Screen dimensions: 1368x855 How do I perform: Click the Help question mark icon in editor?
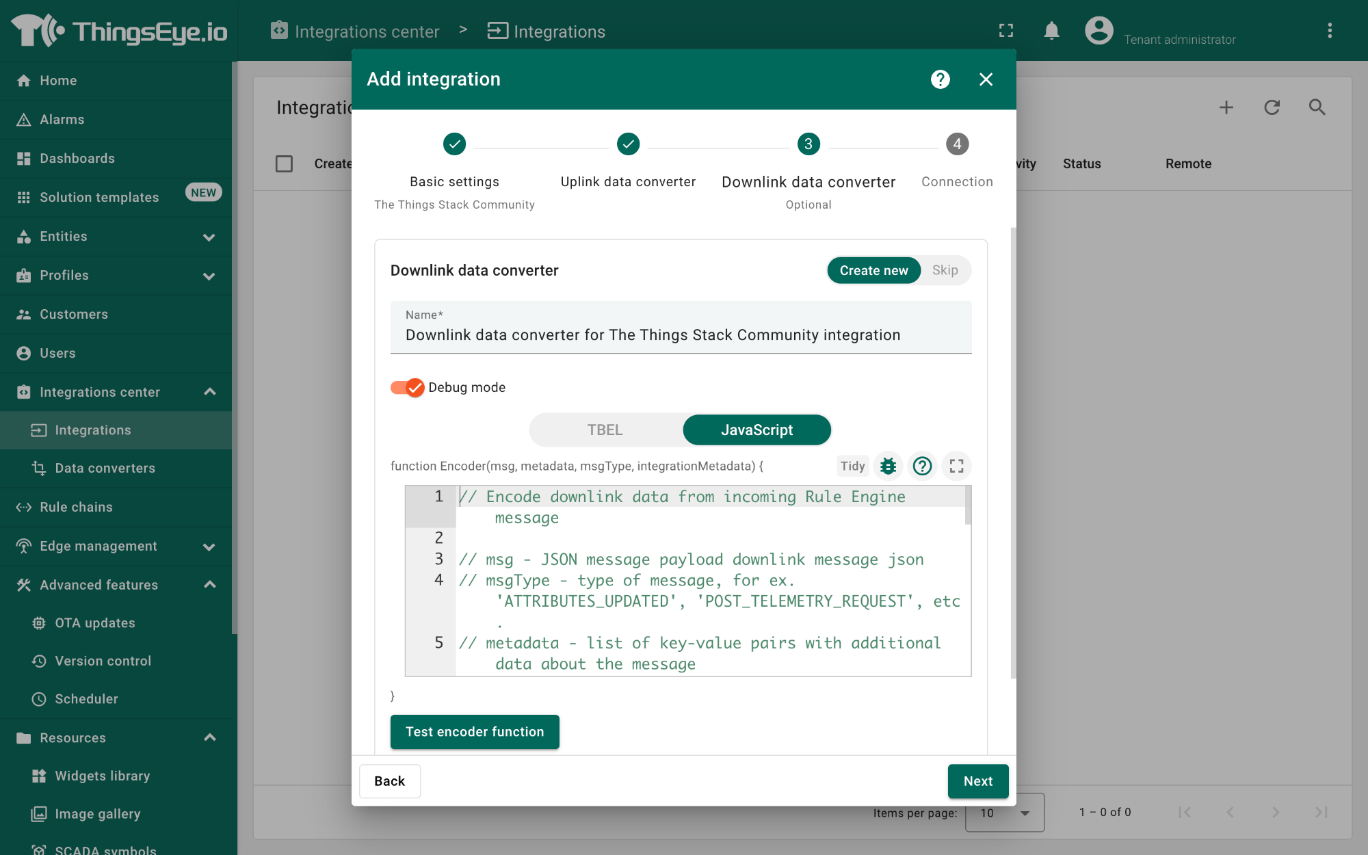(x=921, y=466)
